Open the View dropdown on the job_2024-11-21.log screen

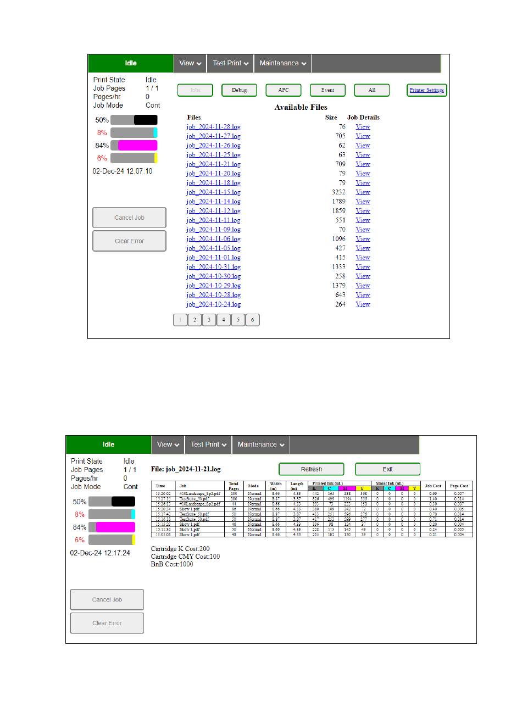168,444
